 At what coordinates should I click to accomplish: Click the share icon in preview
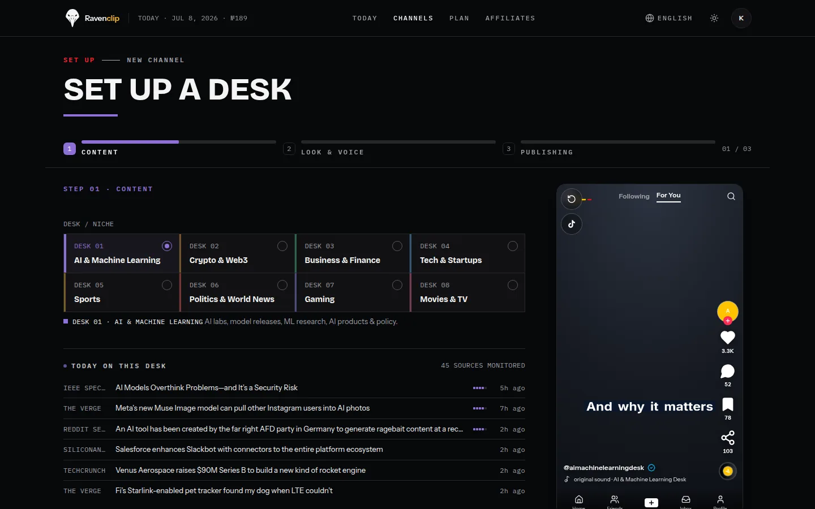(728, 438)
